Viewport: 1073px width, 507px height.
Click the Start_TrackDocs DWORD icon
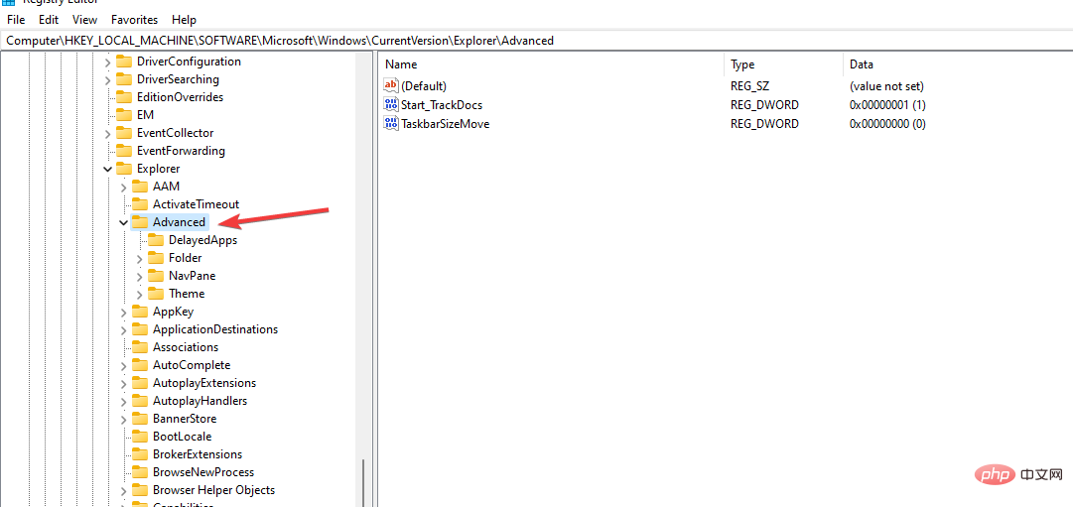[x=391, y=105]
